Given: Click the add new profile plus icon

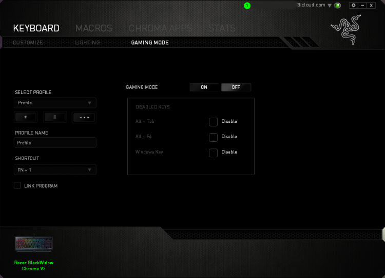Looking at the screenshot, I should point(26,117).
